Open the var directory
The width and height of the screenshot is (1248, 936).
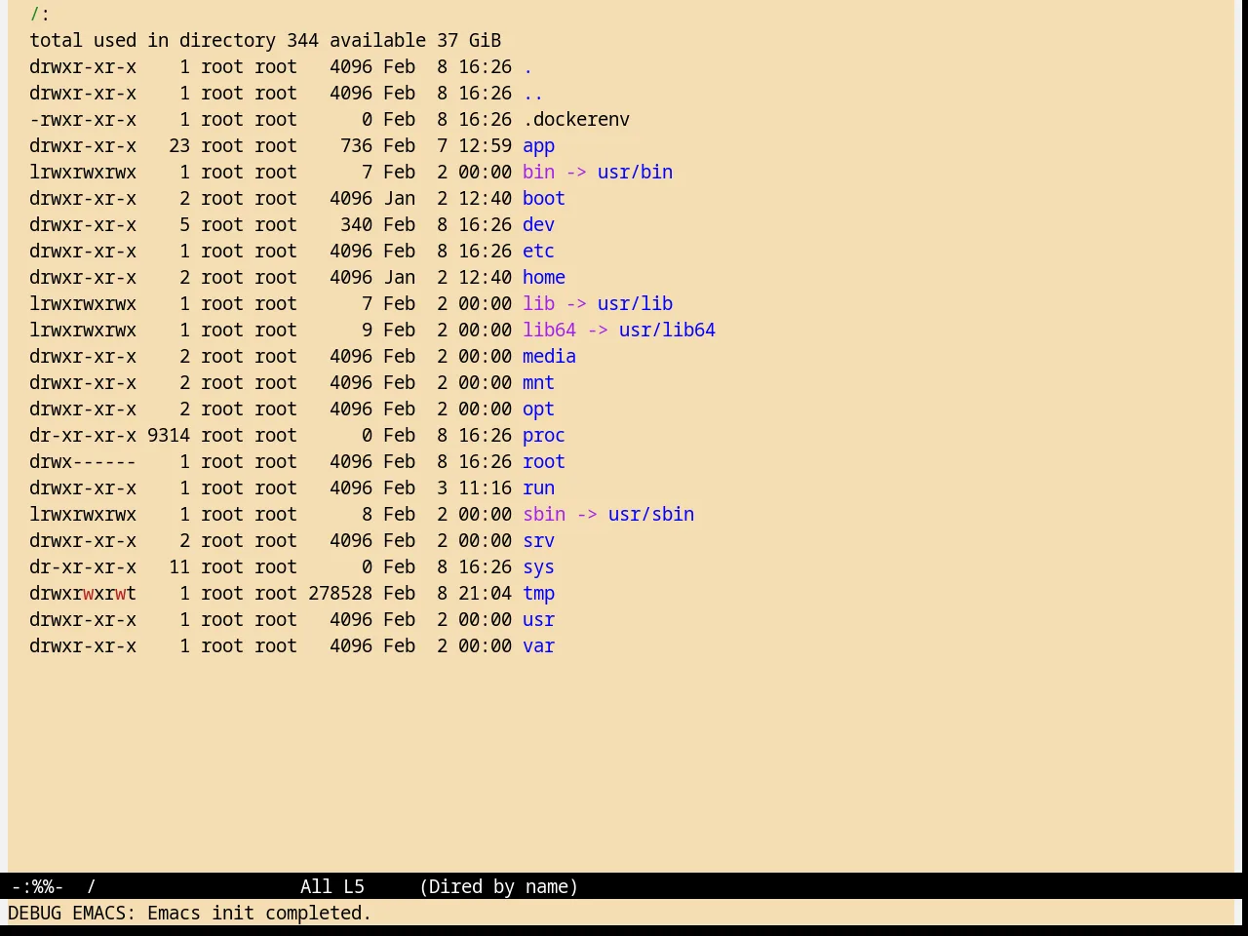pos(538,646)
